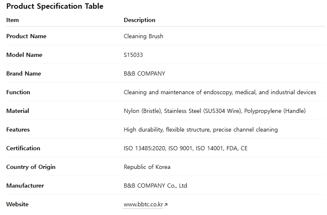This screenshot has height=215, width=327.
Task: Click the Features row label
Action: click(x=18, y=129)
